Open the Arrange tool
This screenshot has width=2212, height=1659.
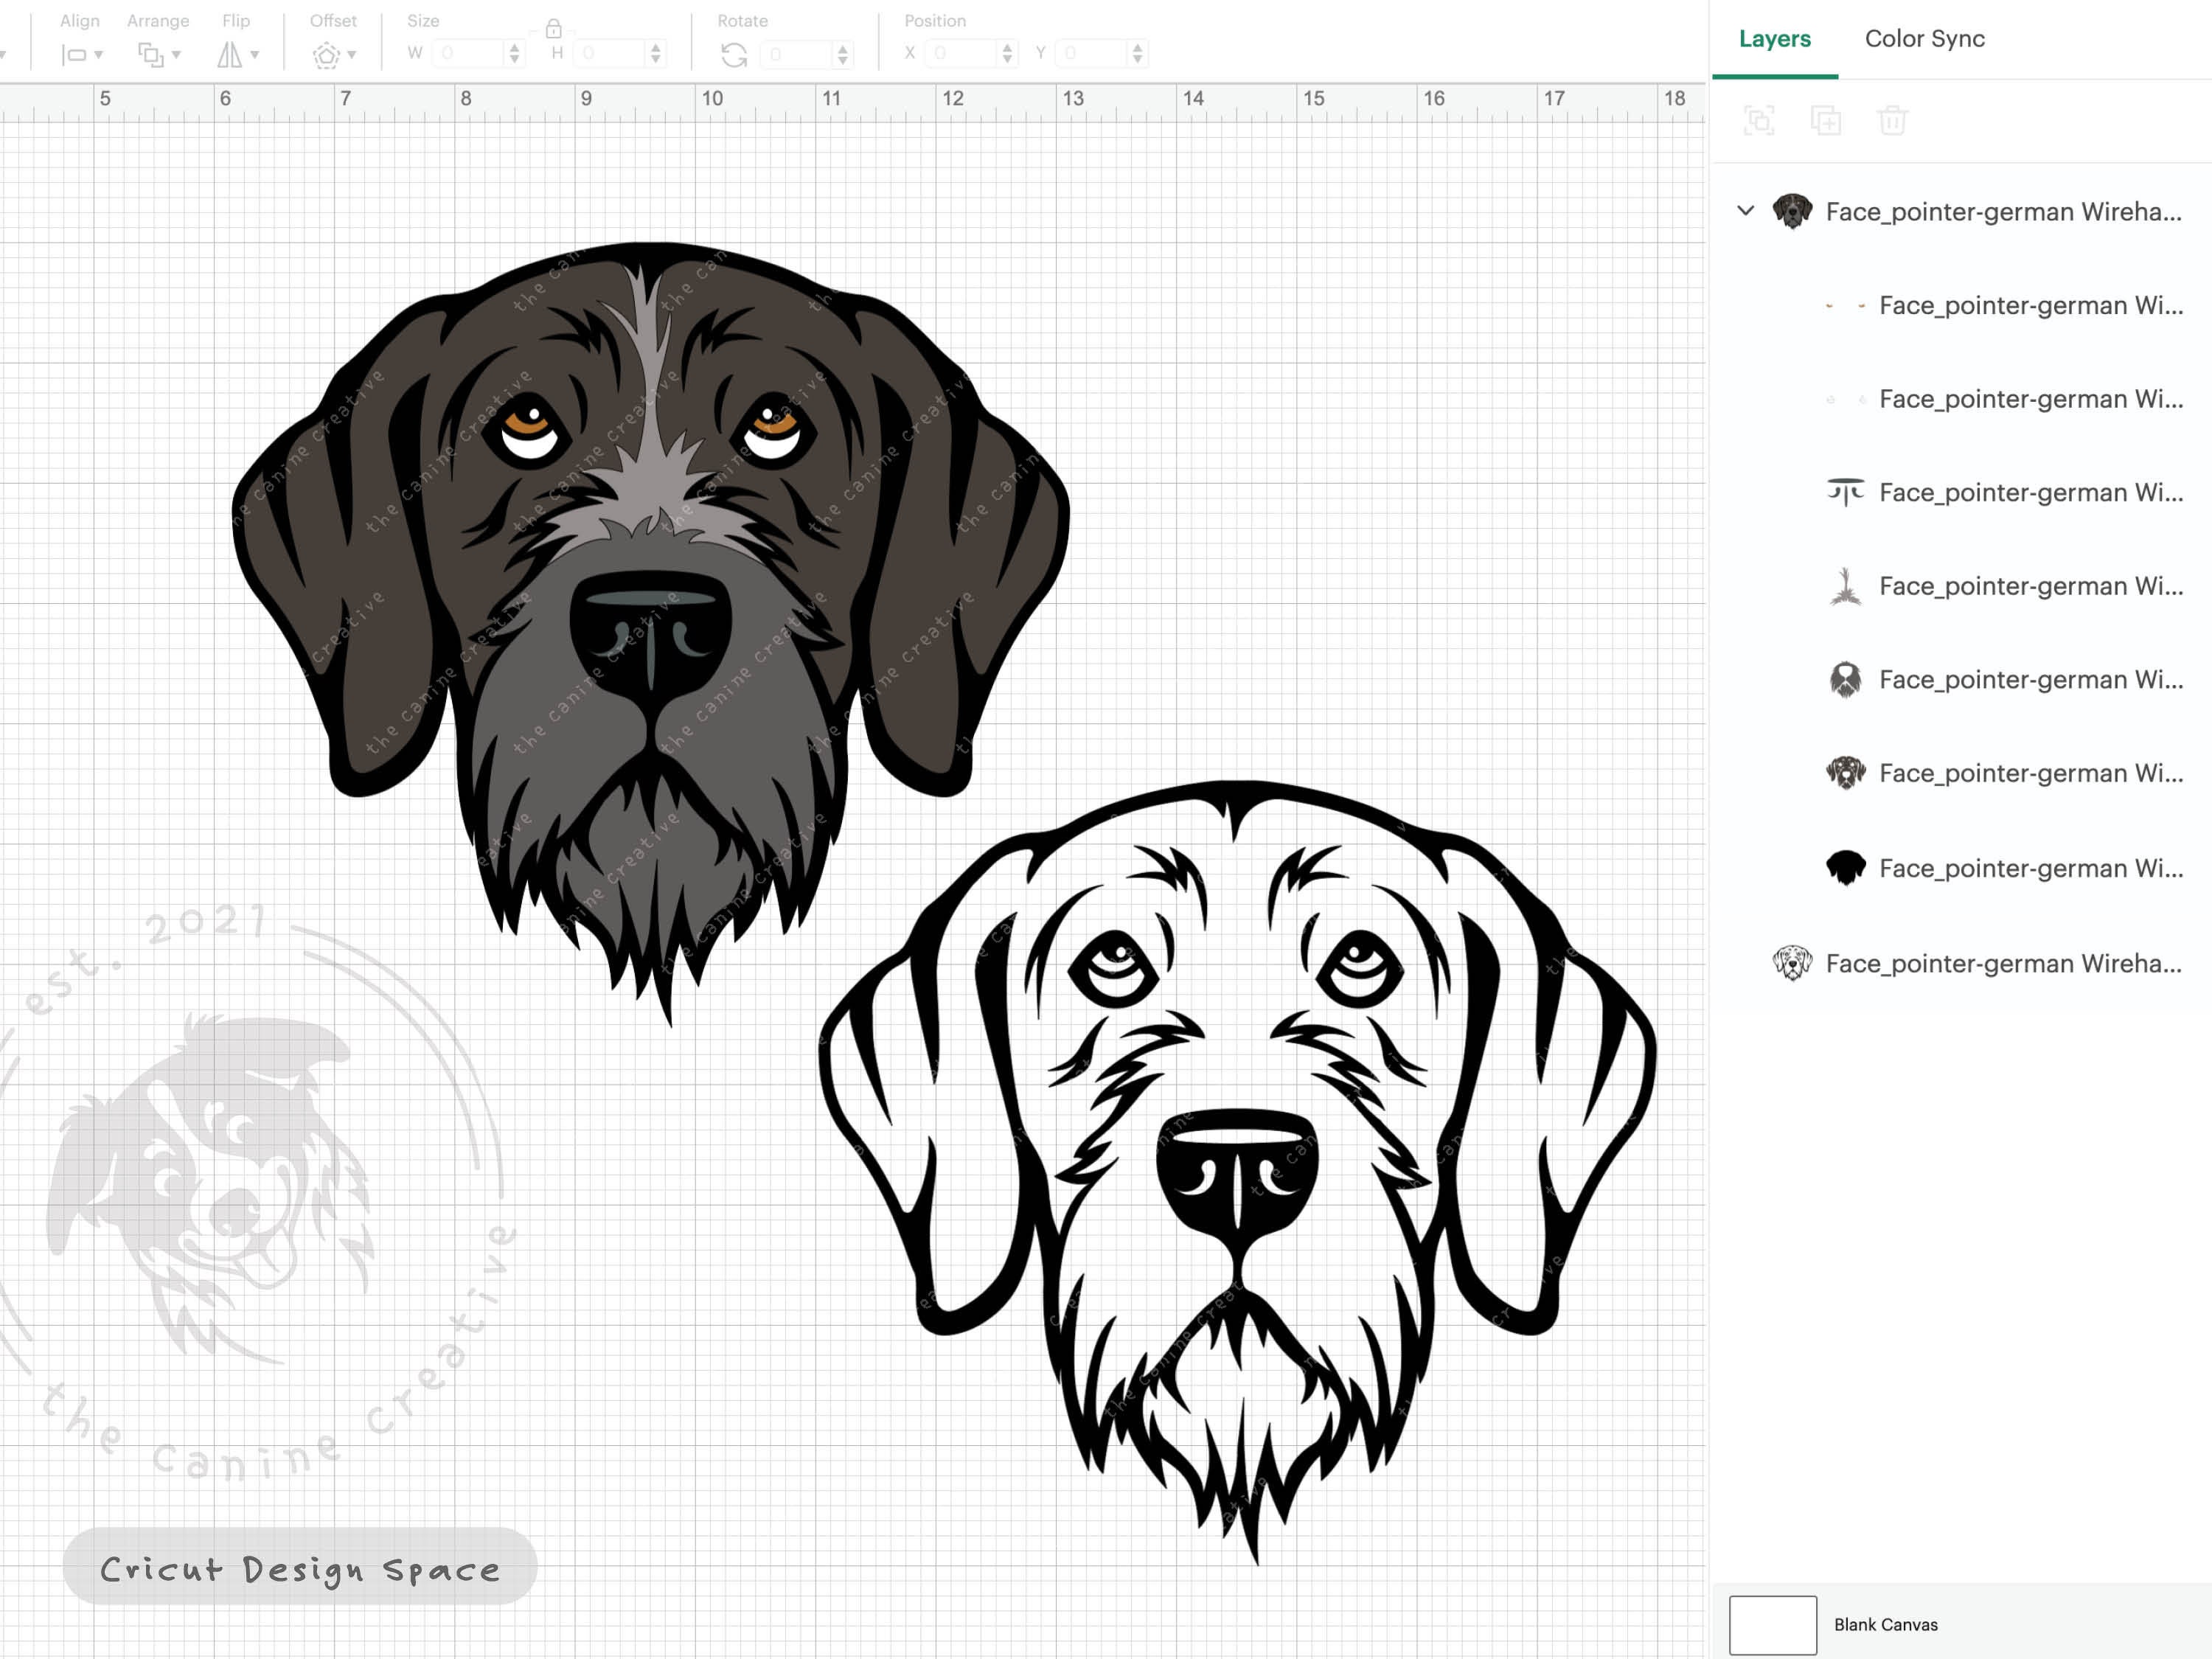coord(152,55)
